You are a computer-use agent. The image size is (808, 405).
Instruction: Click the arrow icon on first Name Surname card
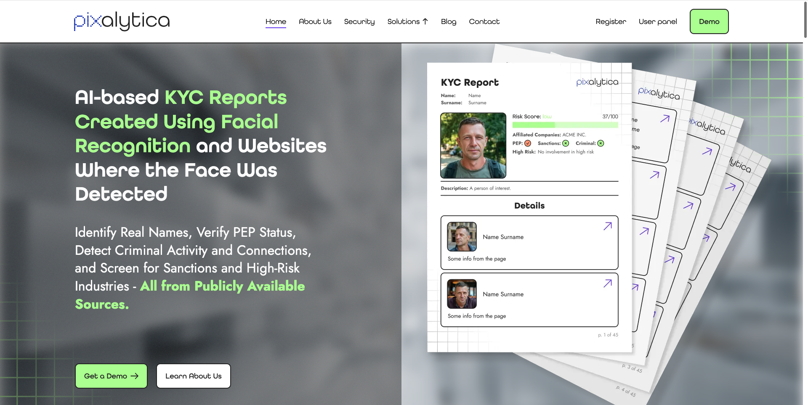(x=607, y=226)
